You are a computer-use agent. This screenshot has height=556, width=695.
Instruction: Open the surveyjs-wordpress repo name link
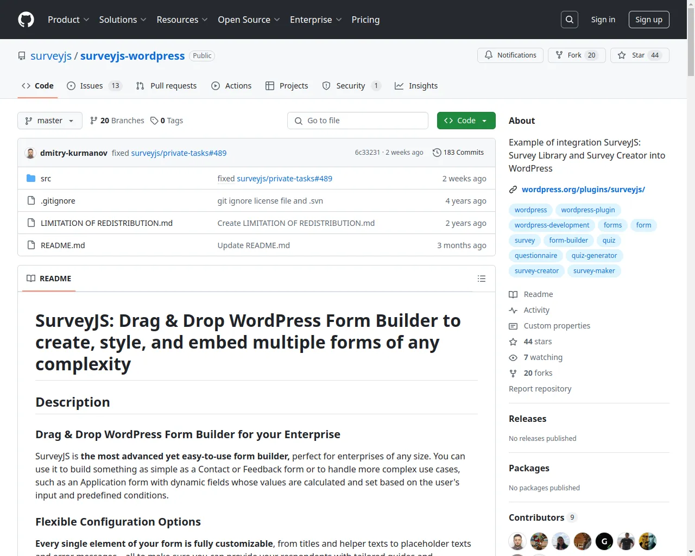point(132,56)
